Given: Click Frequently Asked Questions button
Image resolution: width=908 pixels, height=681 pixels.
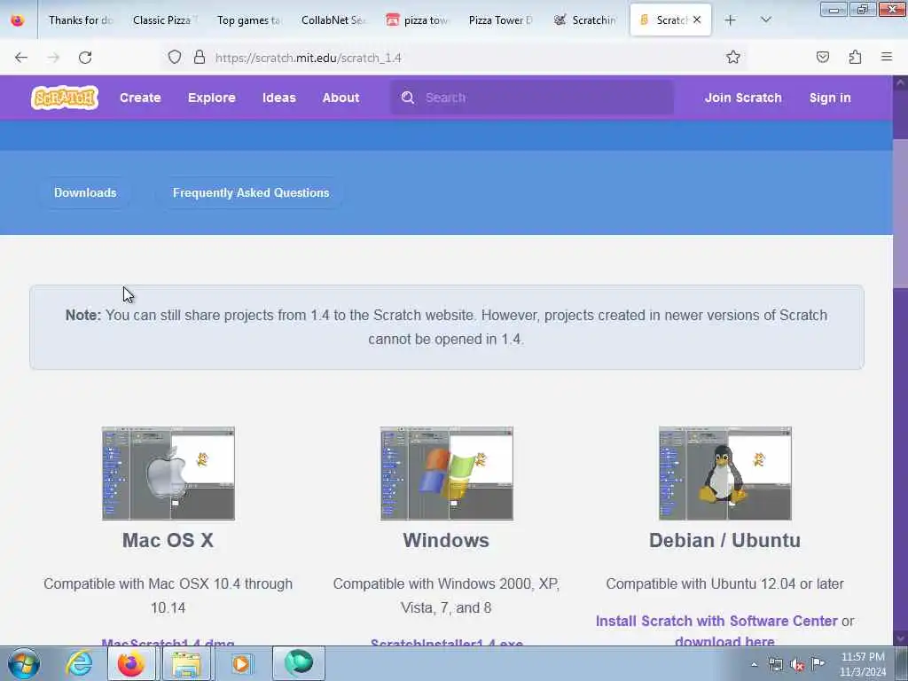Looking at the screenshot, I should point(251,192).
